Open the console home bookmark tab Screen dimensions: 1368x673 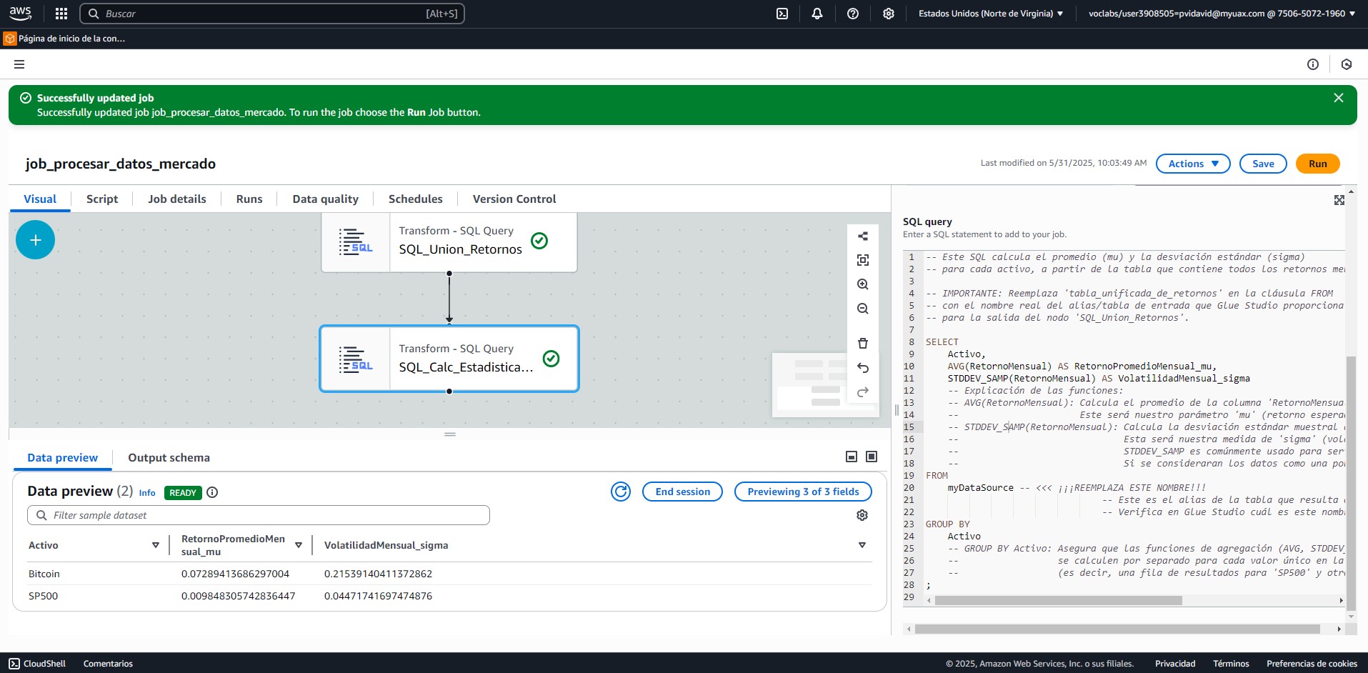65,39
